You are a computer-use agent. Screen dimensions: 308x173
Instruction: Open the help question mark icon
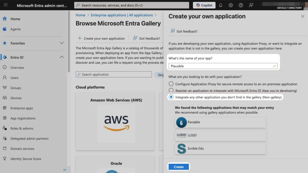pos(241,5)
